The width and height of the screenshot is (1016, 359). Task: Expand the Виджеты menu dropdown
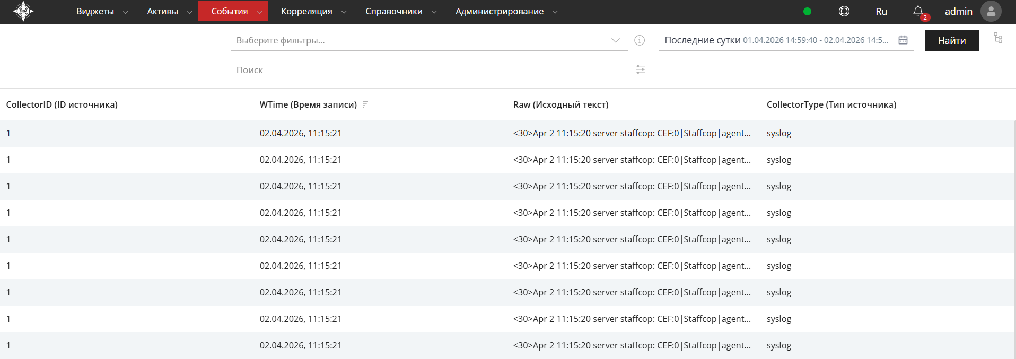(x=102, y=11)
